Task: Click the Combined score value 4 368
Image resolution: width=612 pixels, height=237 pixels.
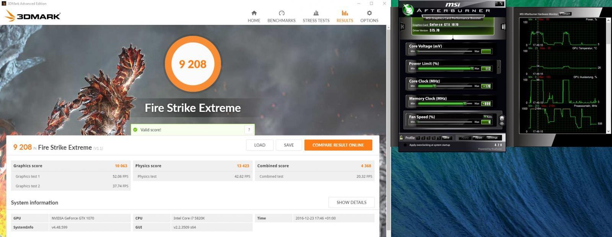Action: pos(366,166)
